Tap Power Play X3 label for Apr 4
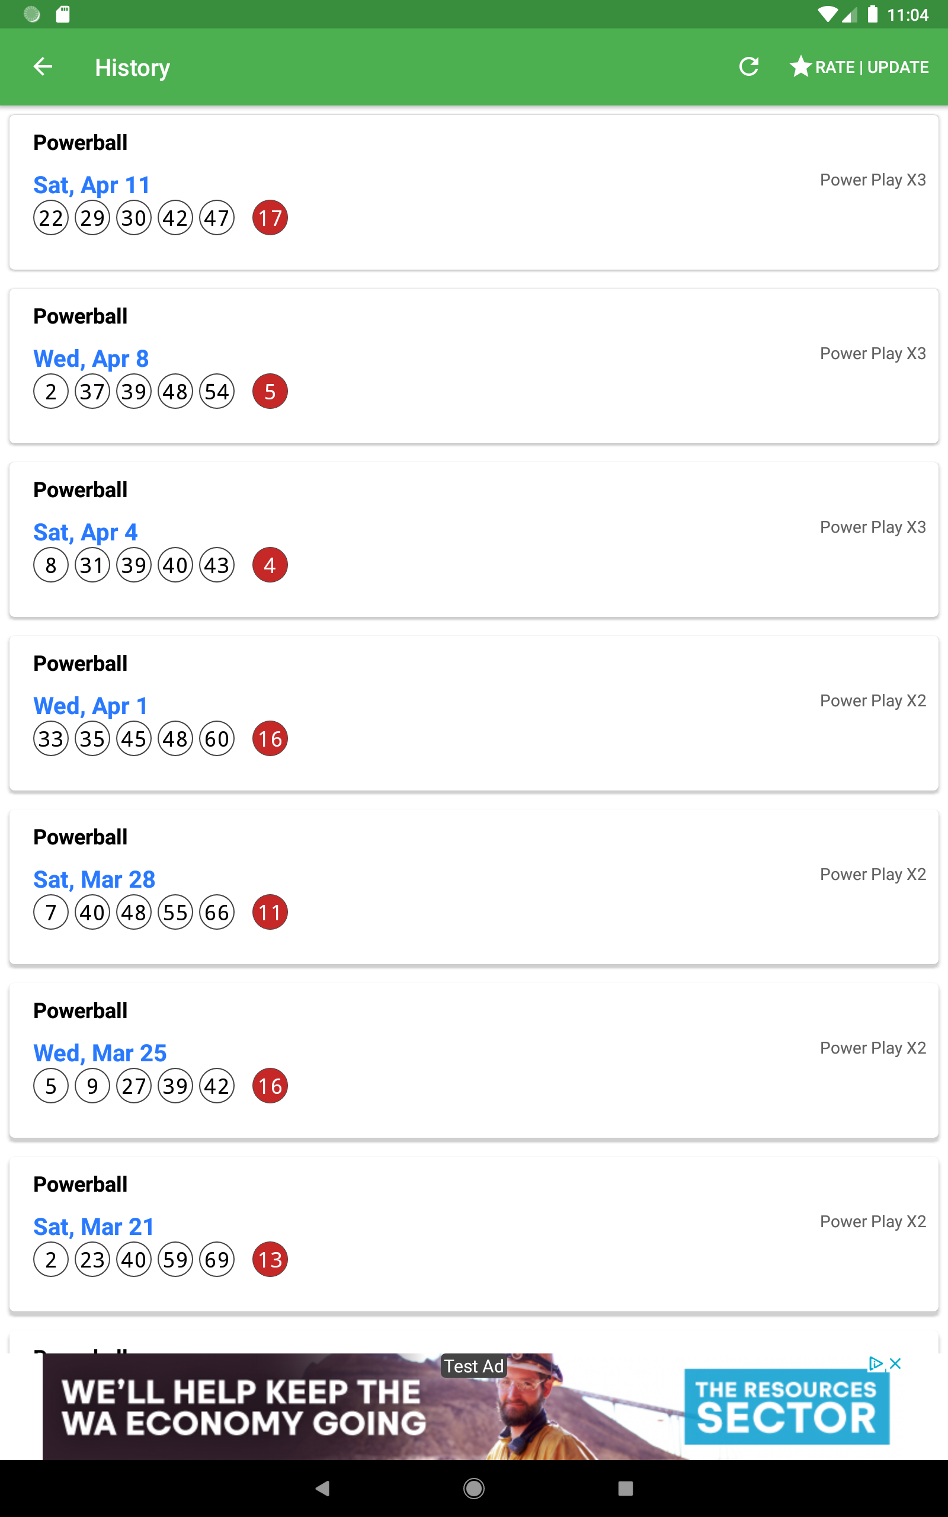The image size is (948, 1517). pos(873,527)
